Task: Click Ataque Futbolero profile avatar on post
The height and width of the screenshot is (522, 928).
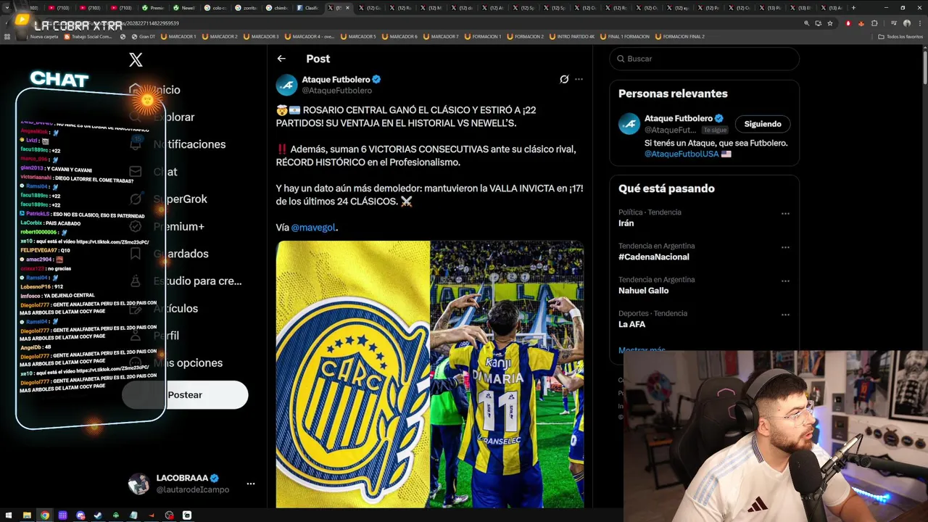Action: [x=287, y=85]
